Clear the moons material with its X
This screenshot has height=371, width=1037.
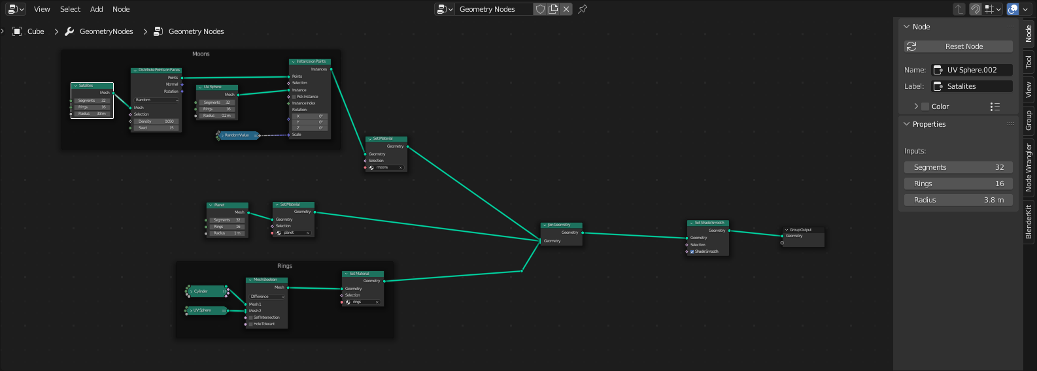(x=401, y=168)
